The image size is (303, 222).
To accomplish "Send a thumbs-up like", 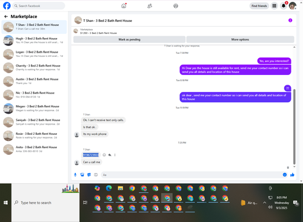I will coord(292,175).
